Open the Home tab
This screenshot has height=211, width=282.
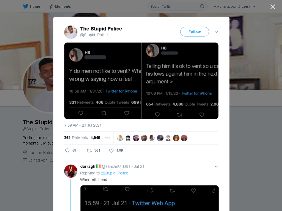coord(32,6)
